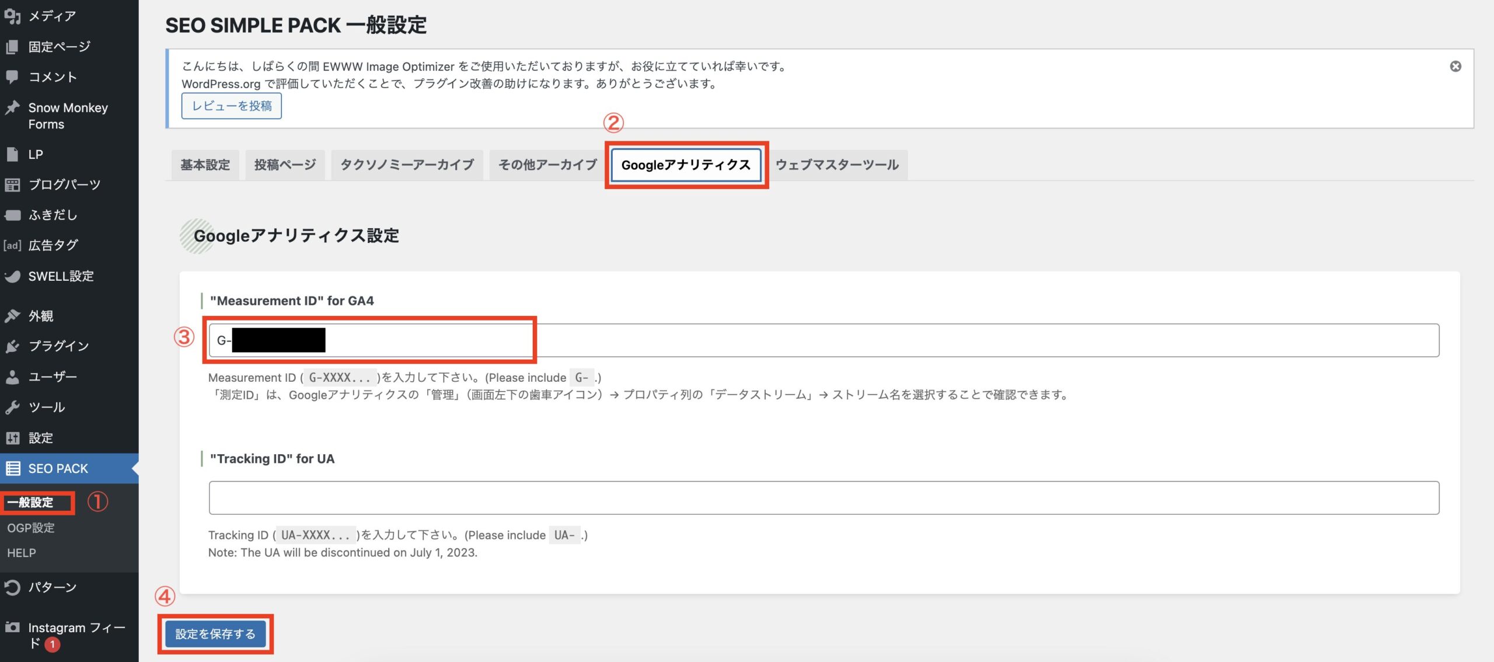Switch to the タクソノミーアーカイブ tab
The height and width of the screenshot is (662, 1494).
[x=407, y=165]
